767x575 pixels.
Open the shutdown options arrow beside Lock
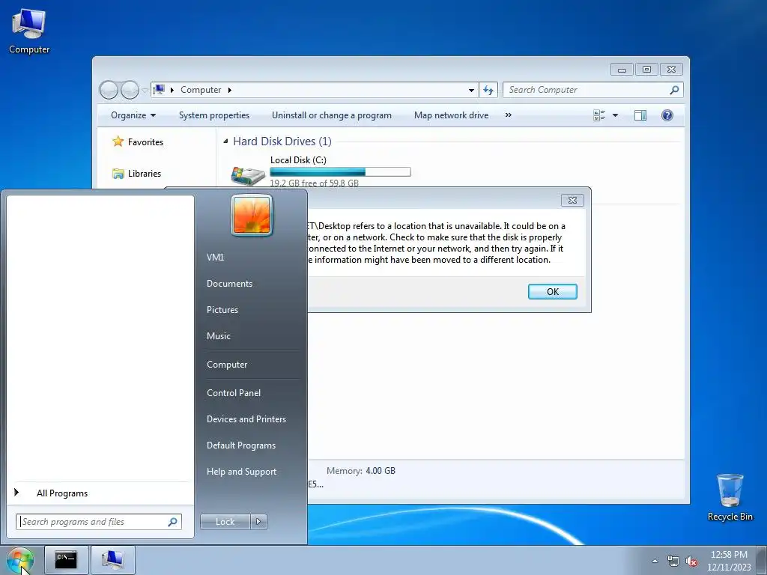[x=258, y=522]
